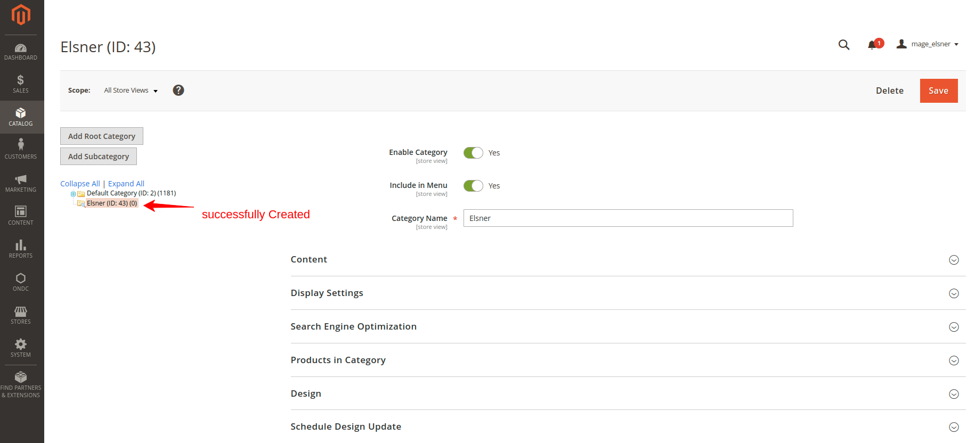Click the search magnifier icon

coord(844,45)
